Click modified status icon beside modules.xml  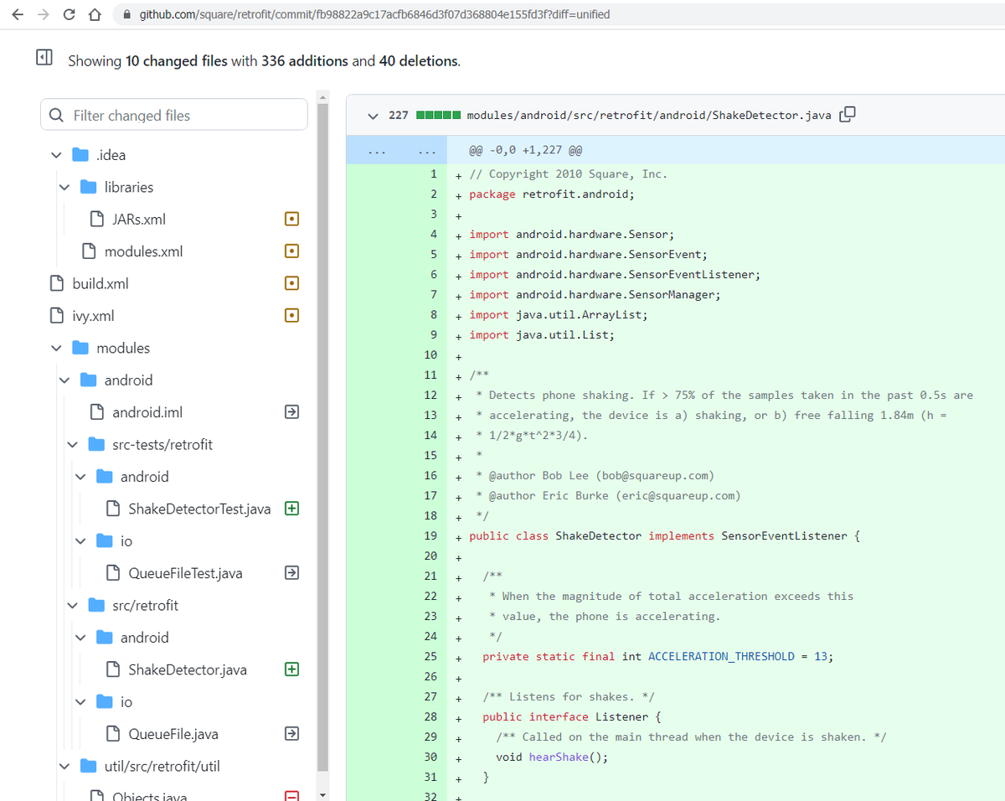click(291, 251)
